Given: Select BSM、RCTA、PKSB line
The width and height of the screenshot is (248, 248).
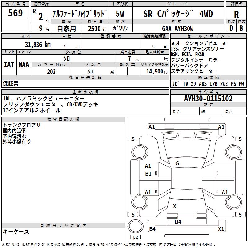Looking at the screenshot, I should click(188, 54).
